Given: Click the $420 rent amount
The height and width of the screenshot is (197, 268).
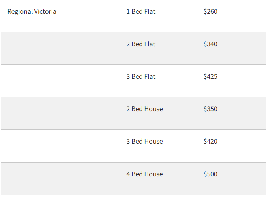Looking at the screenshot, I should [210, 141].
